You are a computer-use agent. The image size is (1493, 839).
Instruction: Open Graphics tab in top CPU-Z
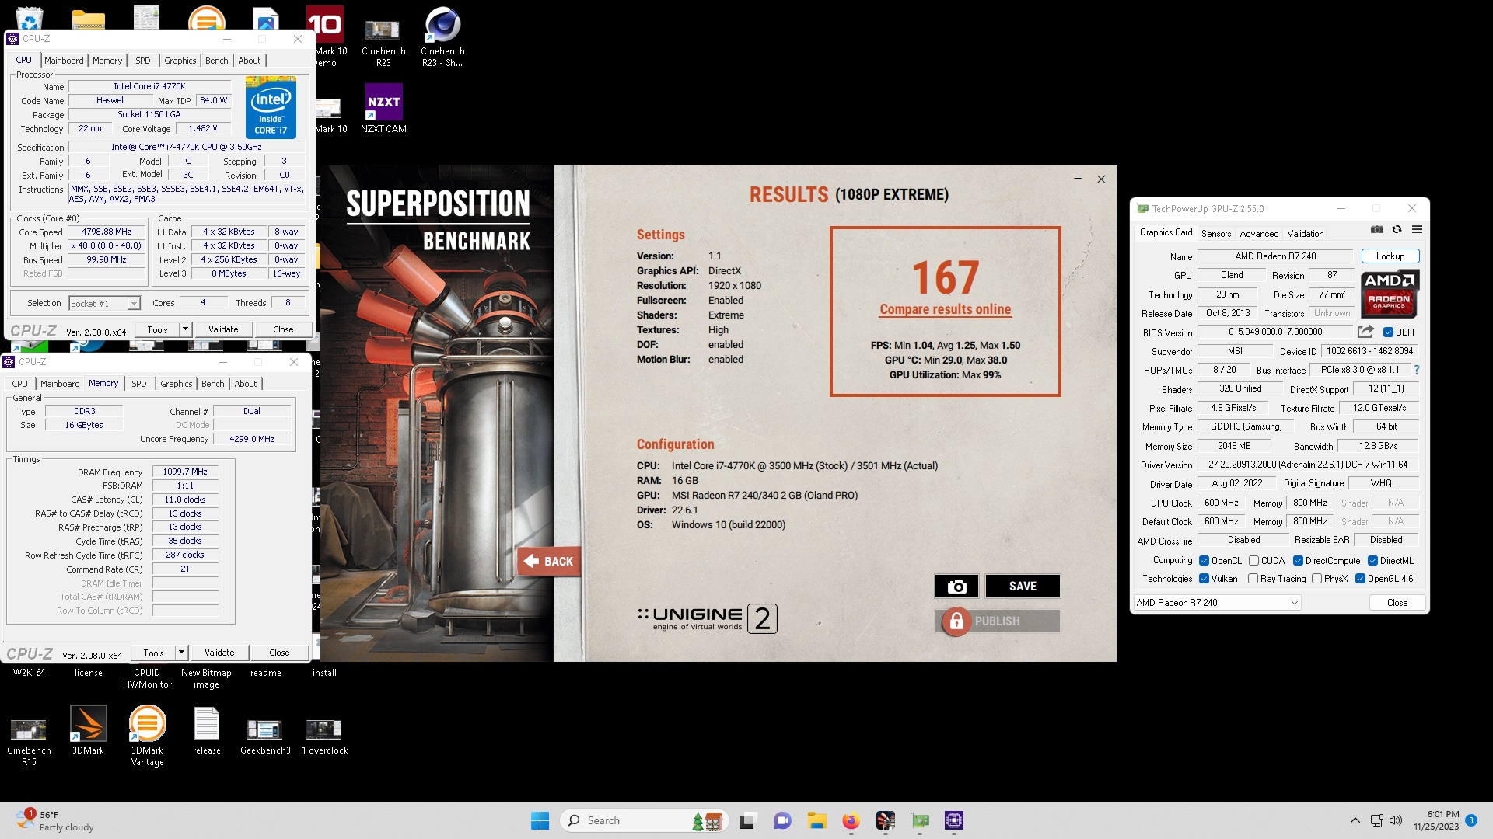[x=180, y=61]
